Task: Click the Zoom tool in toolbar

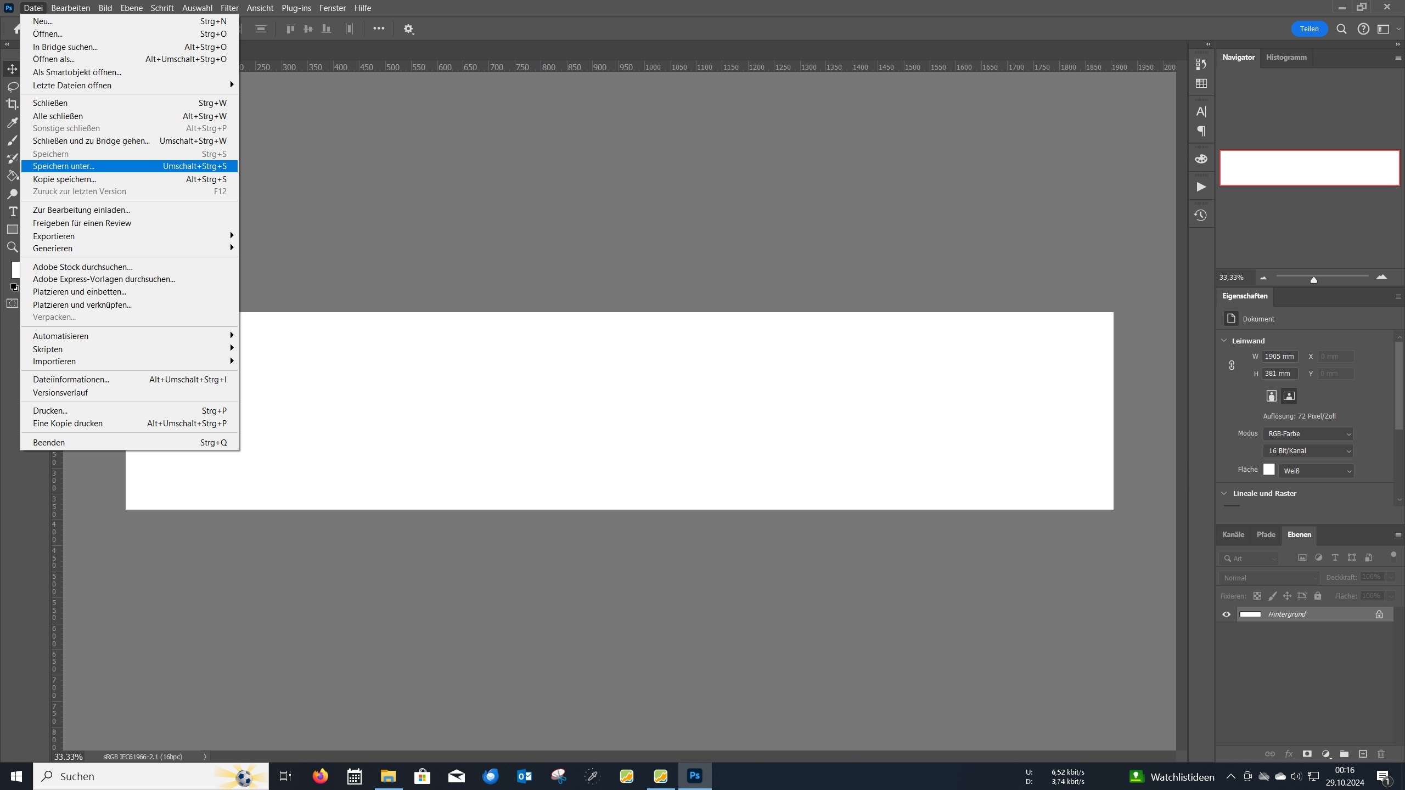Action: [x=14, y=253]
